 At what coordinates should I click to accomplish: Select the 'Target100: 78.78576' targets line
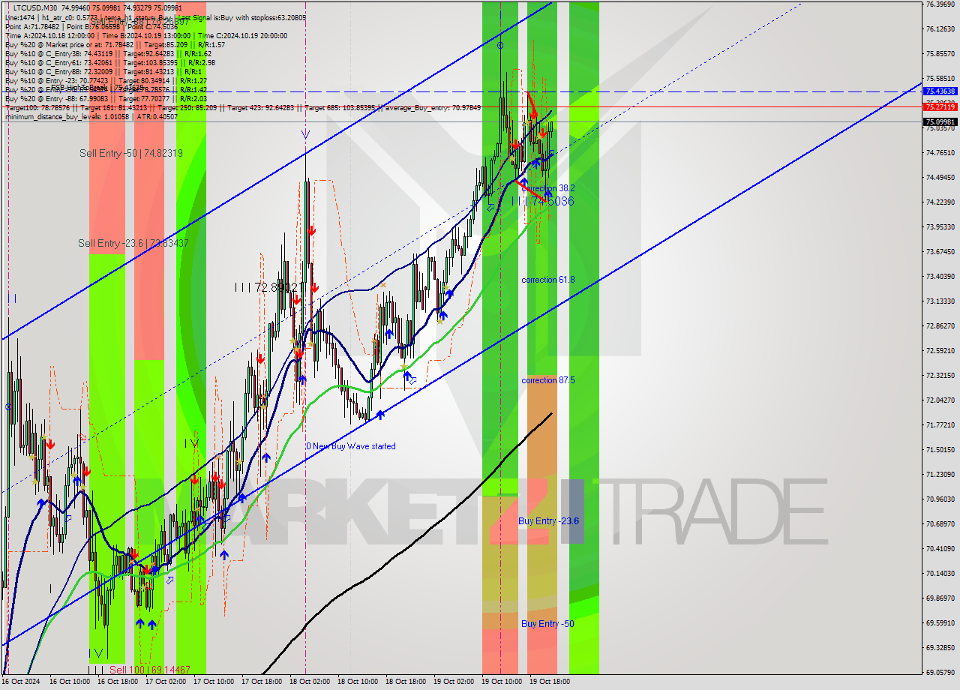(242, 107)
